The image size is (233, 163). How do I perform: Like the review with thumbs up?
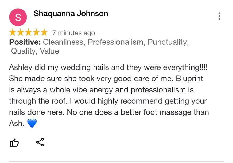pyautogui.click(x=14, y=143)
